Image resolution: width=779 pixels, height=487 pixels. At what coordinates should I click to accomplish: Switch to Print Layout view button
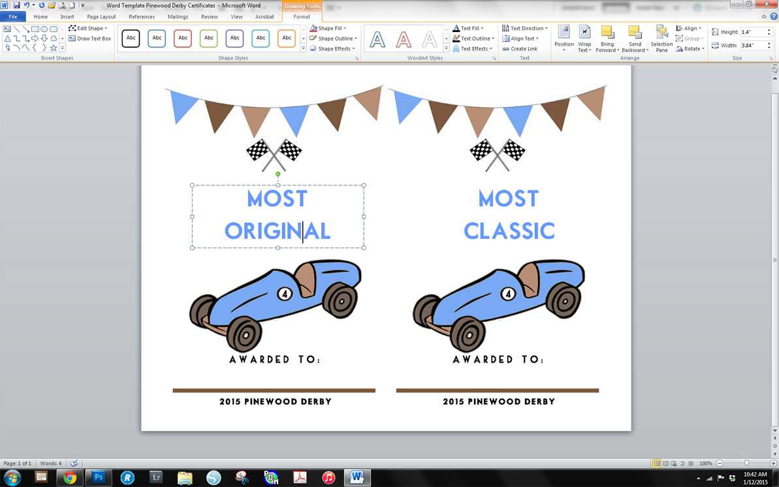point(657,463)
